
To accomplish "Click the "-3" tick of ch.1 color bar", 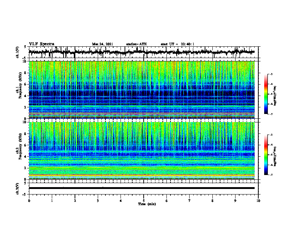I will pyautogui.click(x=271, y=74).
